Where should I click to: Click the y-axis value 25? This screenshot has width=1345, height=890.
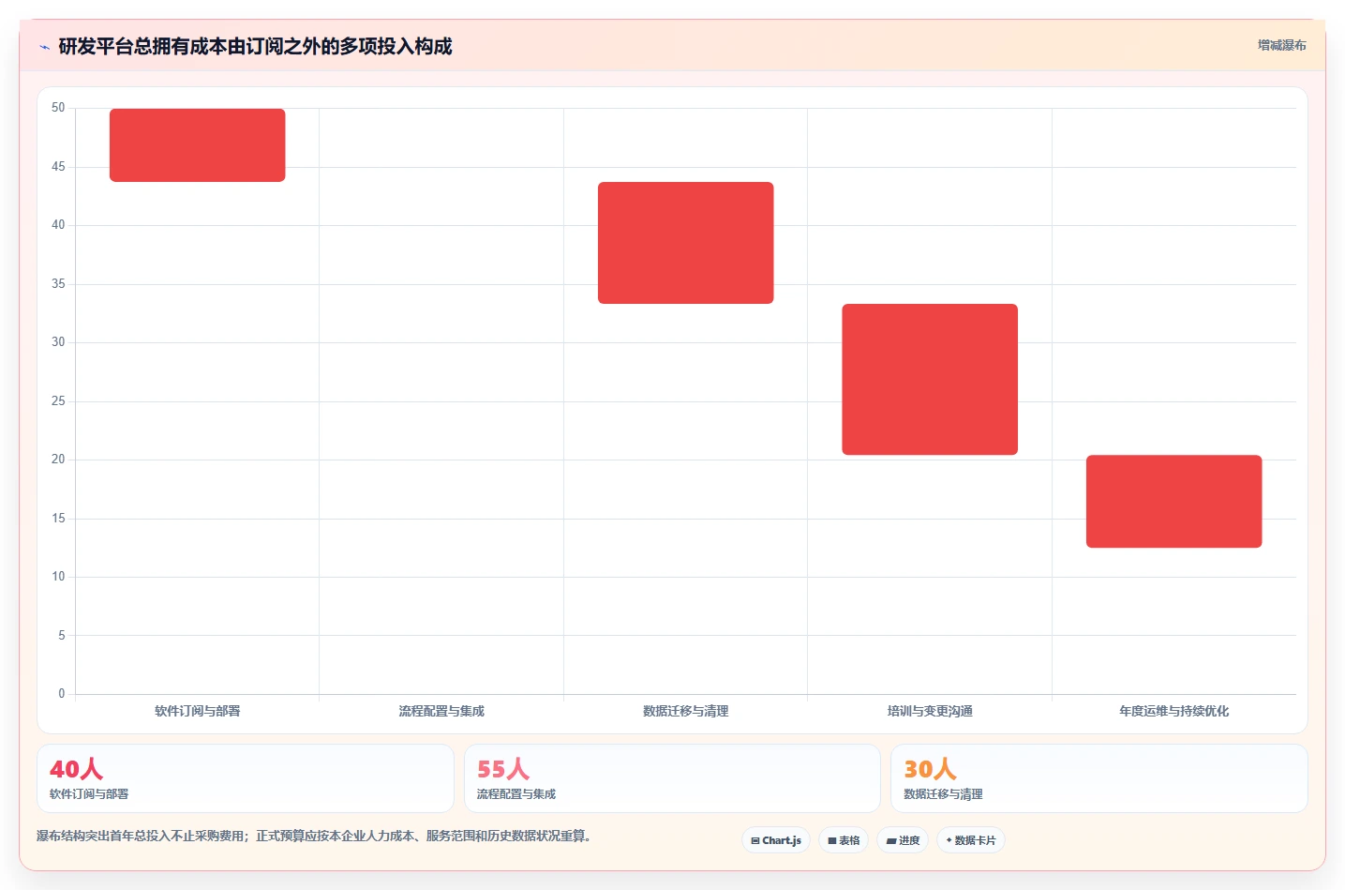(58, 401)
